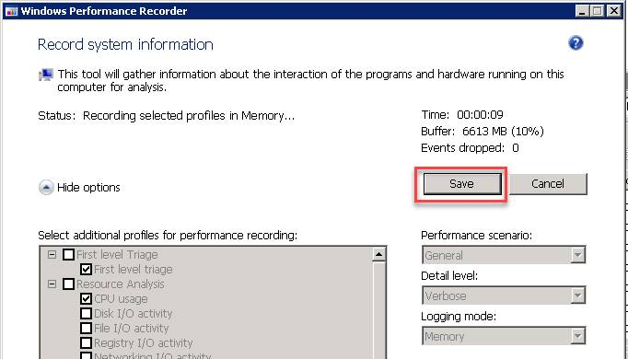Click the 'Recording selected profiles in Memory...' status text
The width and height of the screenshot is (628, 359).
(x=189, y=116)
